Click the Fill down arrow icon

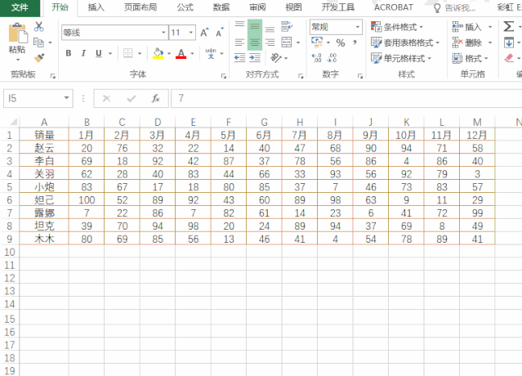(509, 43)
